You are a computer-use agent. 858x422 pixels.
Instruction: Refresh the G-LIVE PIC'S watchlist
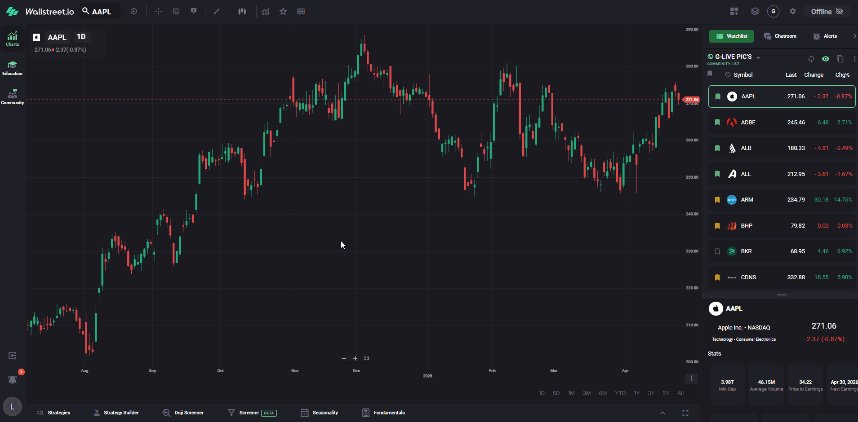pos(811,59)
